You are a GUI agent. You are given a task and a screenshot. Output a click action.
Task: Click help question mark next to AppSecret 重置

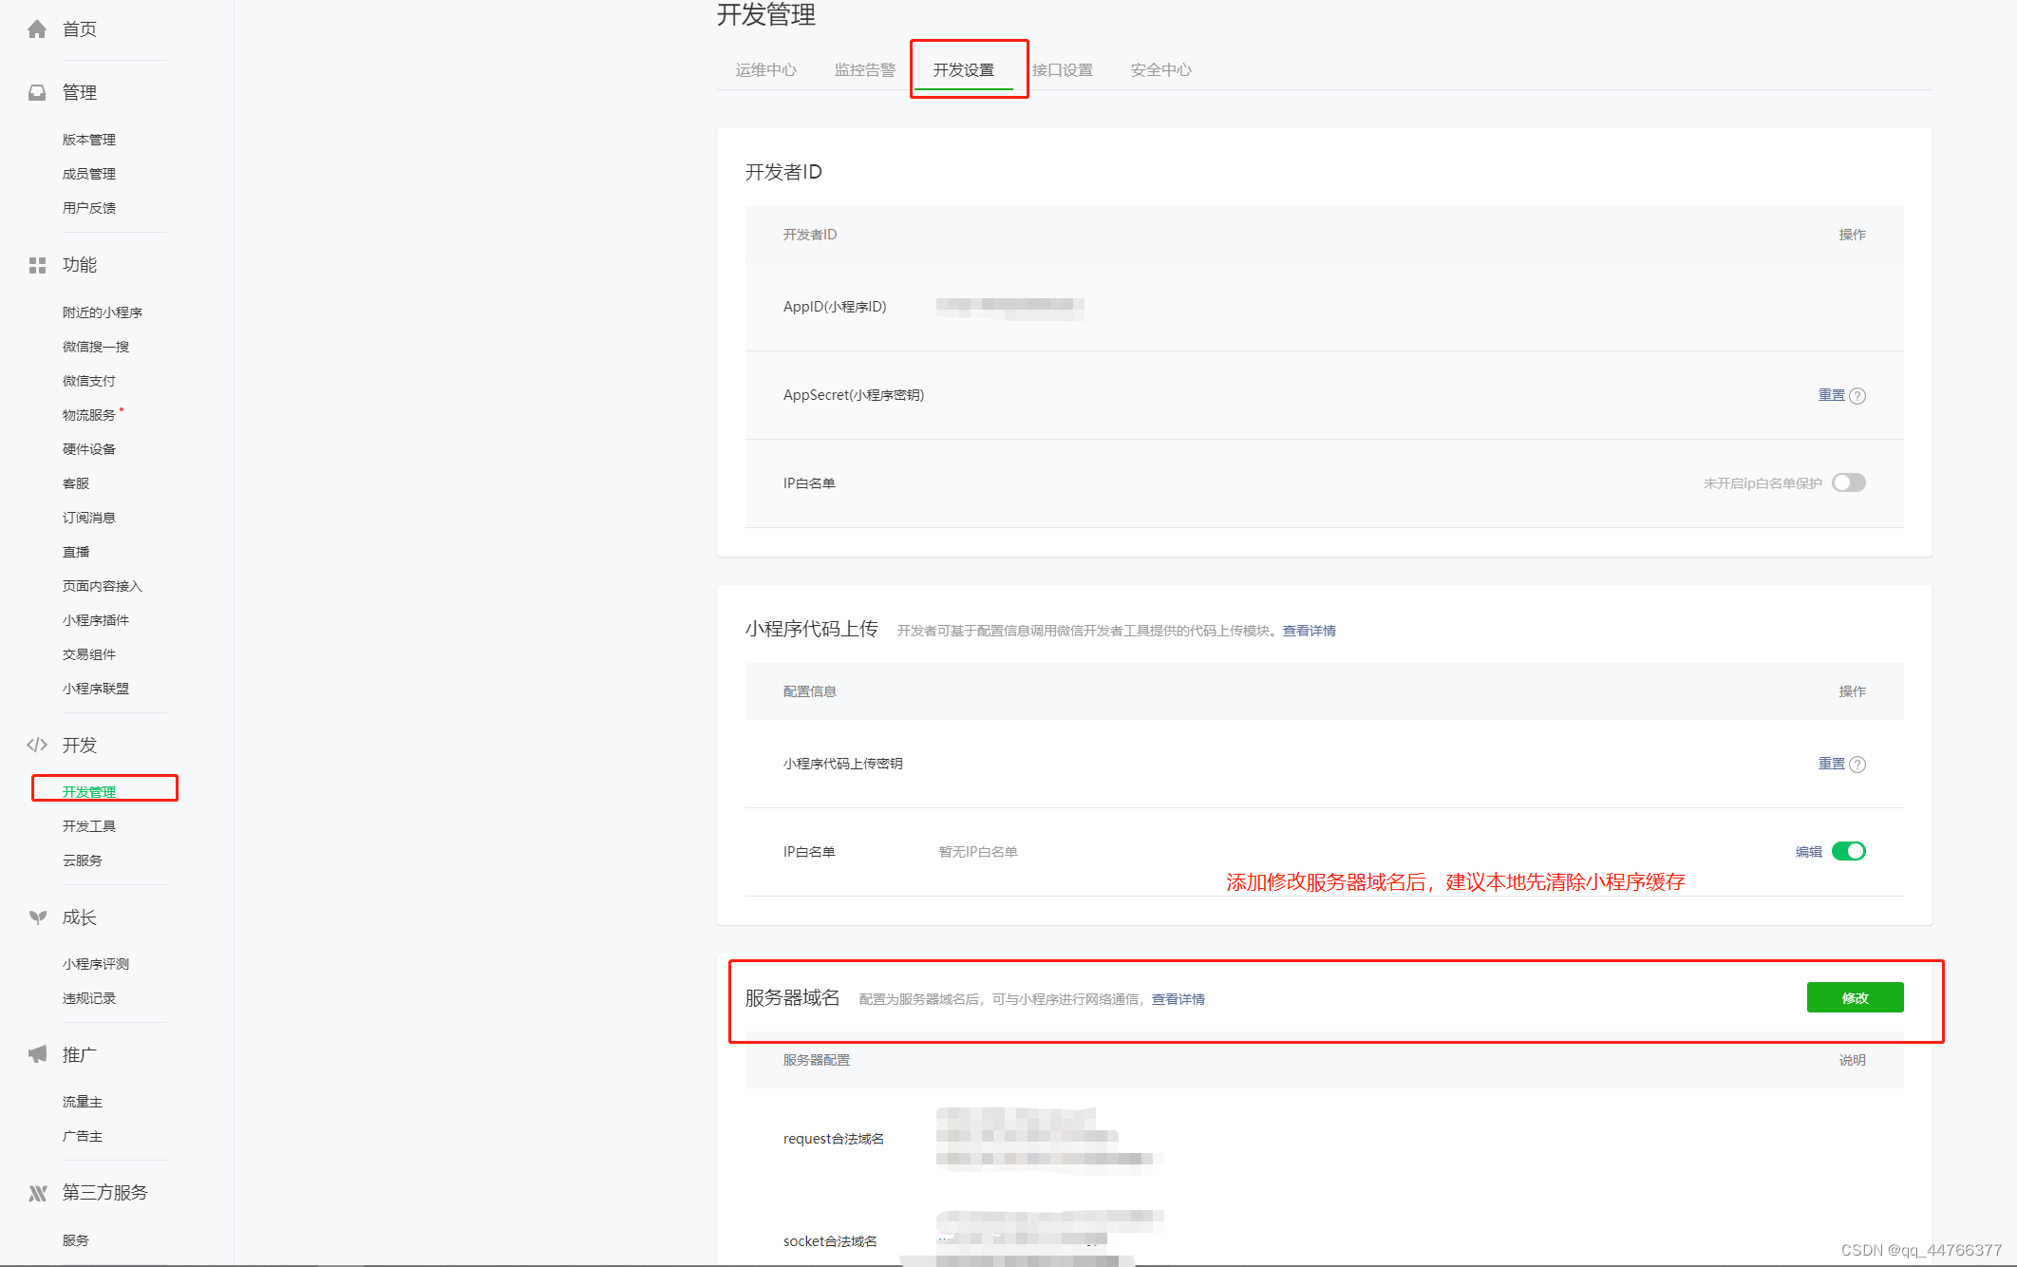pyautogui.click(x=1857, y=396)
